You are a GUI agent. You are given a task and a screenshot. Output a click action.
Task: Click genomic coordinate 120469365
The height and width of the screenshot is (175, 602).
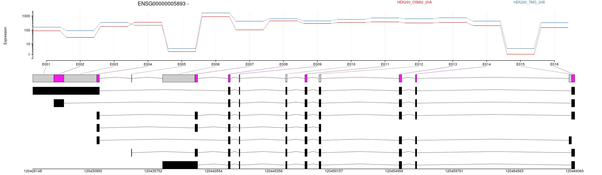point(575,171)
